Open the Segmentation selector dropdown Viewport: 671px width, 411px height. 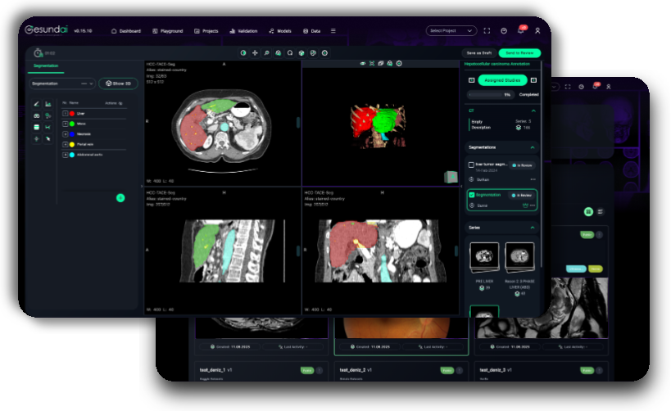62,84
